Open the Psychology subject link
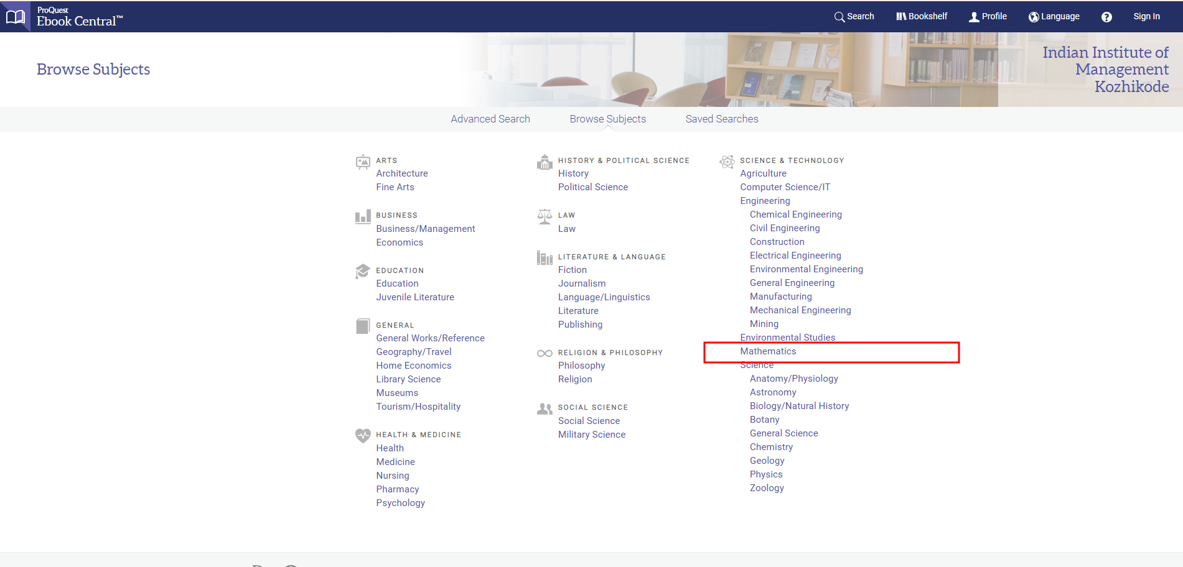 click(x=400, y=503)
